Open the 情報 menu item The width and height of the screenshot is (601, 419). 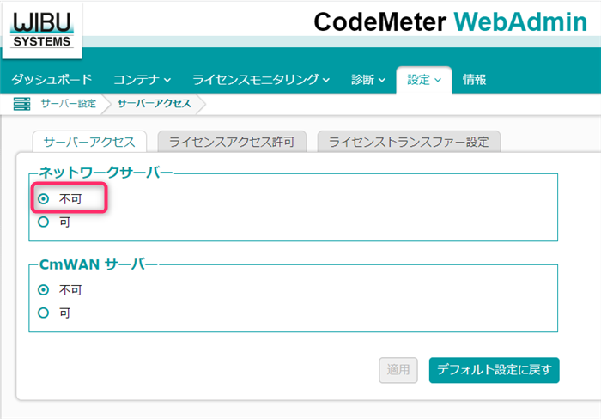(474, 80)
